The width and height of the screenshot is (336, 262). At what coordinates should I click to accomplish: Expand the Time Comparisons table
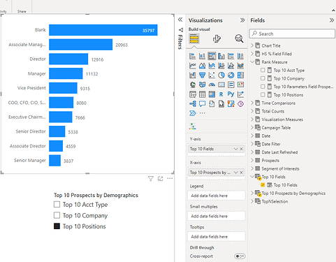point(252,103)
